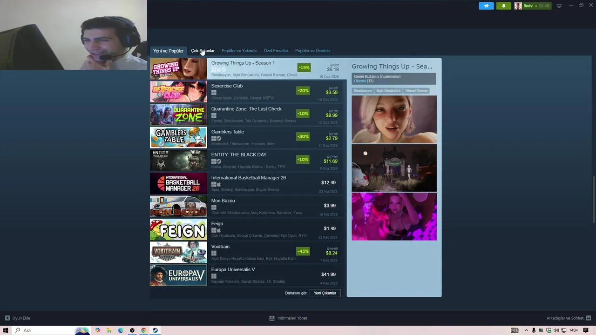Click the $12.49 Basketball Manager price

pos(328,183)
